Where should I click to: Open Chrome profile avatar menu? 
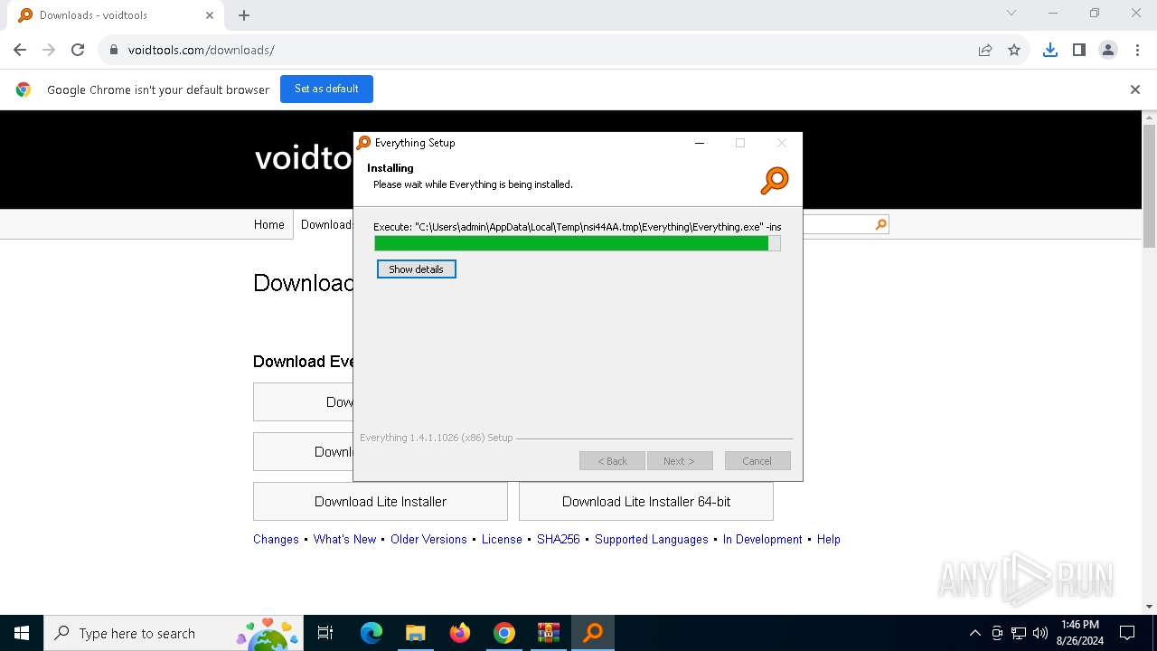1108,50
